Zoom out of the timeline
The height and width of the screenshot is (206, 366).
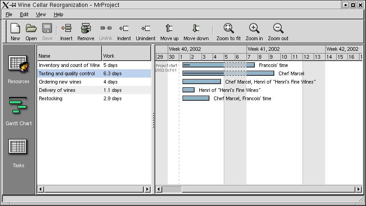click(x=278, y=31)
